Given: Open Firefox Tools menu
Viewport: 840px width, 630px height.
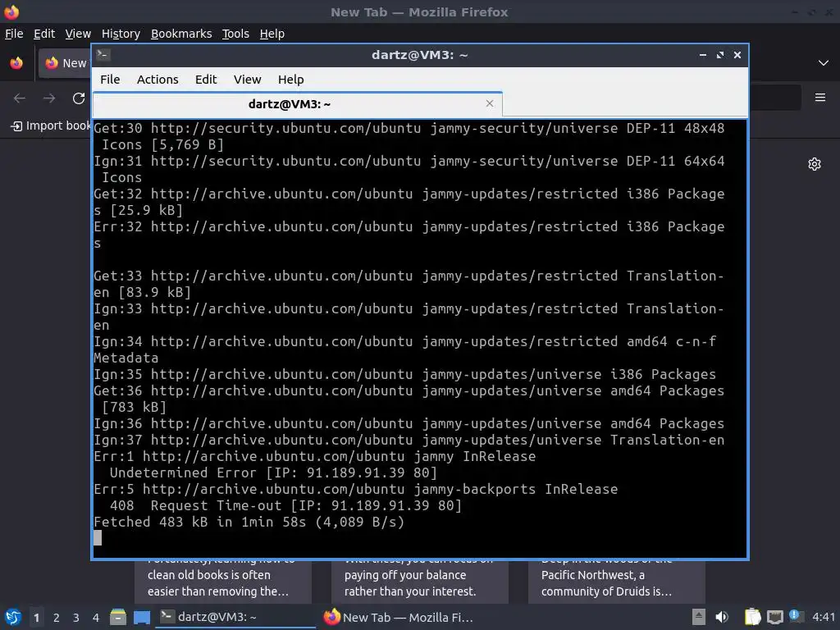Looking at the screenshot, I should coord(235,34).
